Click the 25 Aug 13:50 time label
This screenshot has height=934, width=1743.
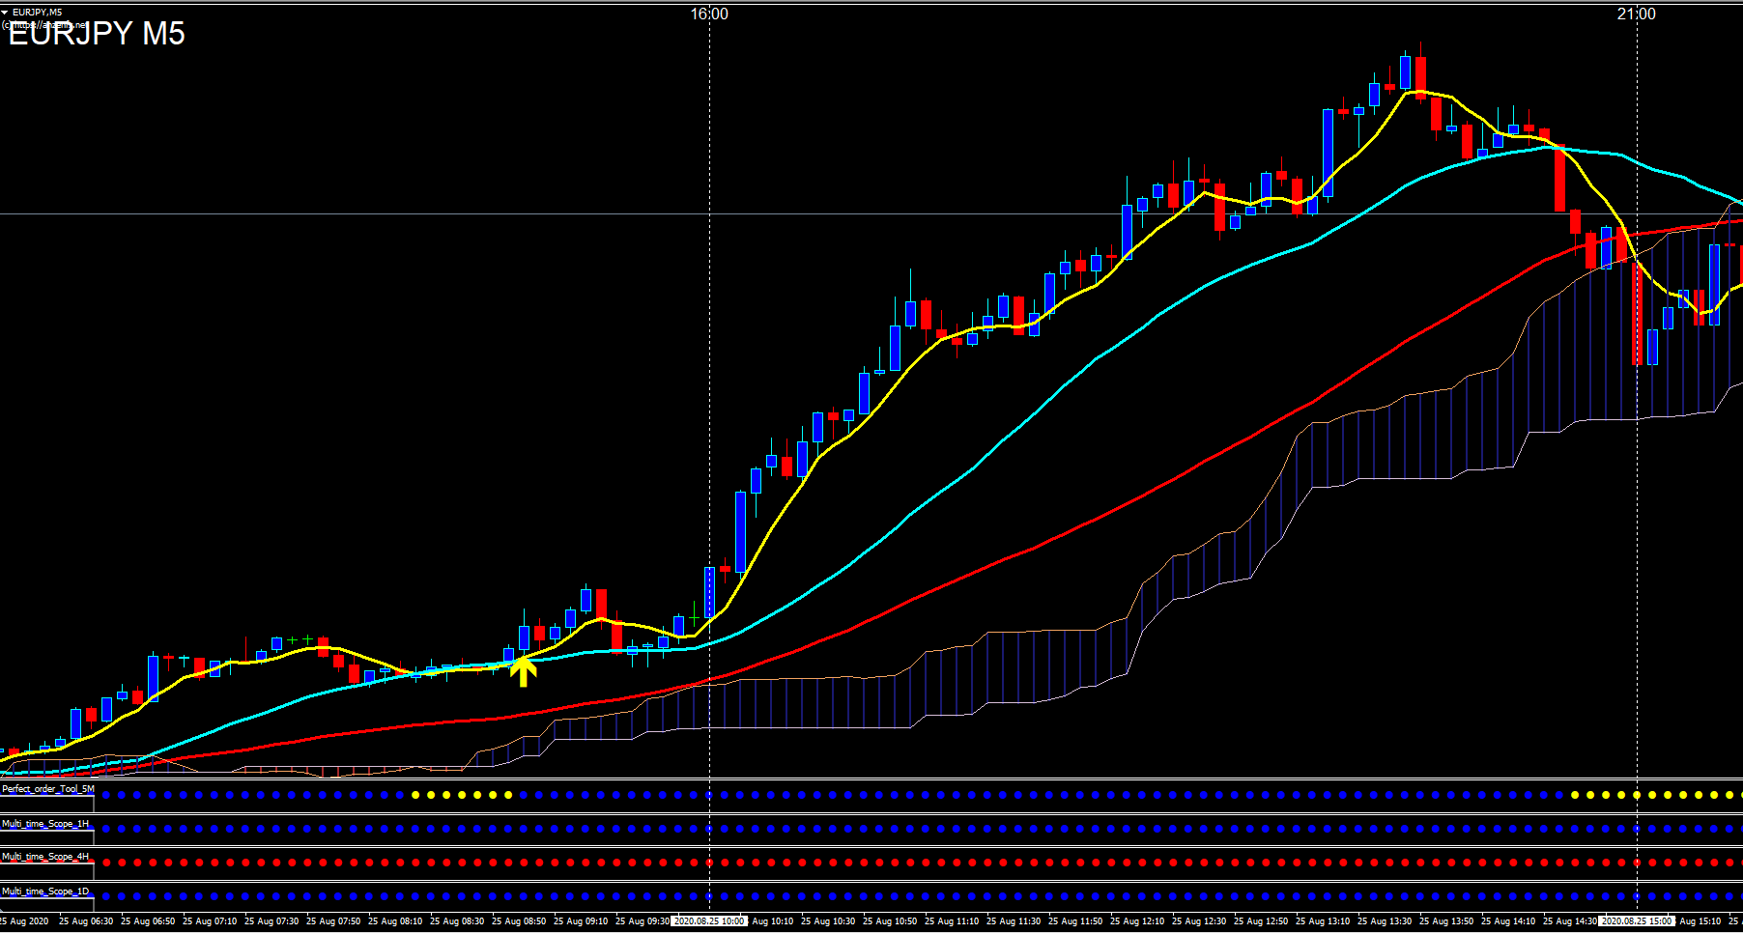point(1446,921)
